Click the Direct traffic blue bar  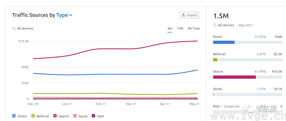(224, 42)
